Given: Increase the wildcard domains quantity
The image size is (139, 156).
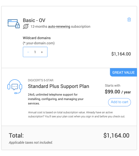Looking at the screenshot, I should (42, 52).
